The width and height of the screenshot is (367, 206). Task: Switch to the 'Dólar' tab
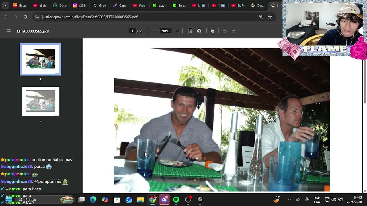click(x=60, y=5)
